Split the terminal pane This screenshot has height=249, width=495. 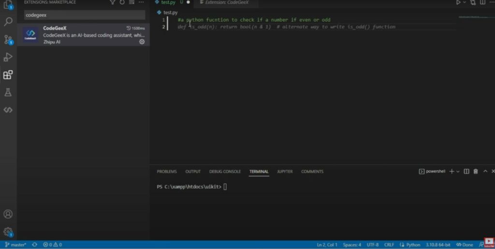[x=466, y=171]
